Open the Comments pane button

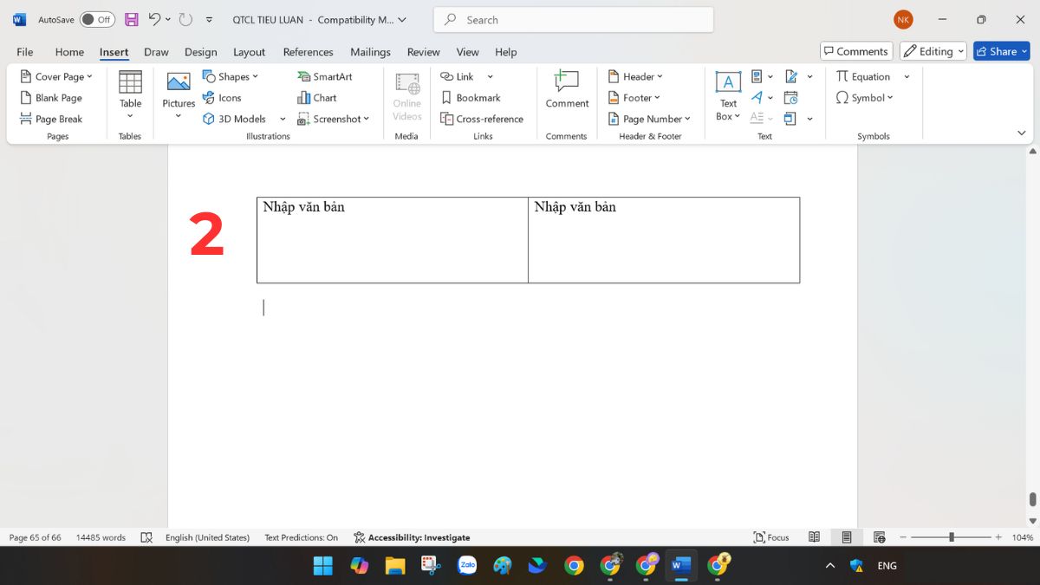click(x=856, y=51)
